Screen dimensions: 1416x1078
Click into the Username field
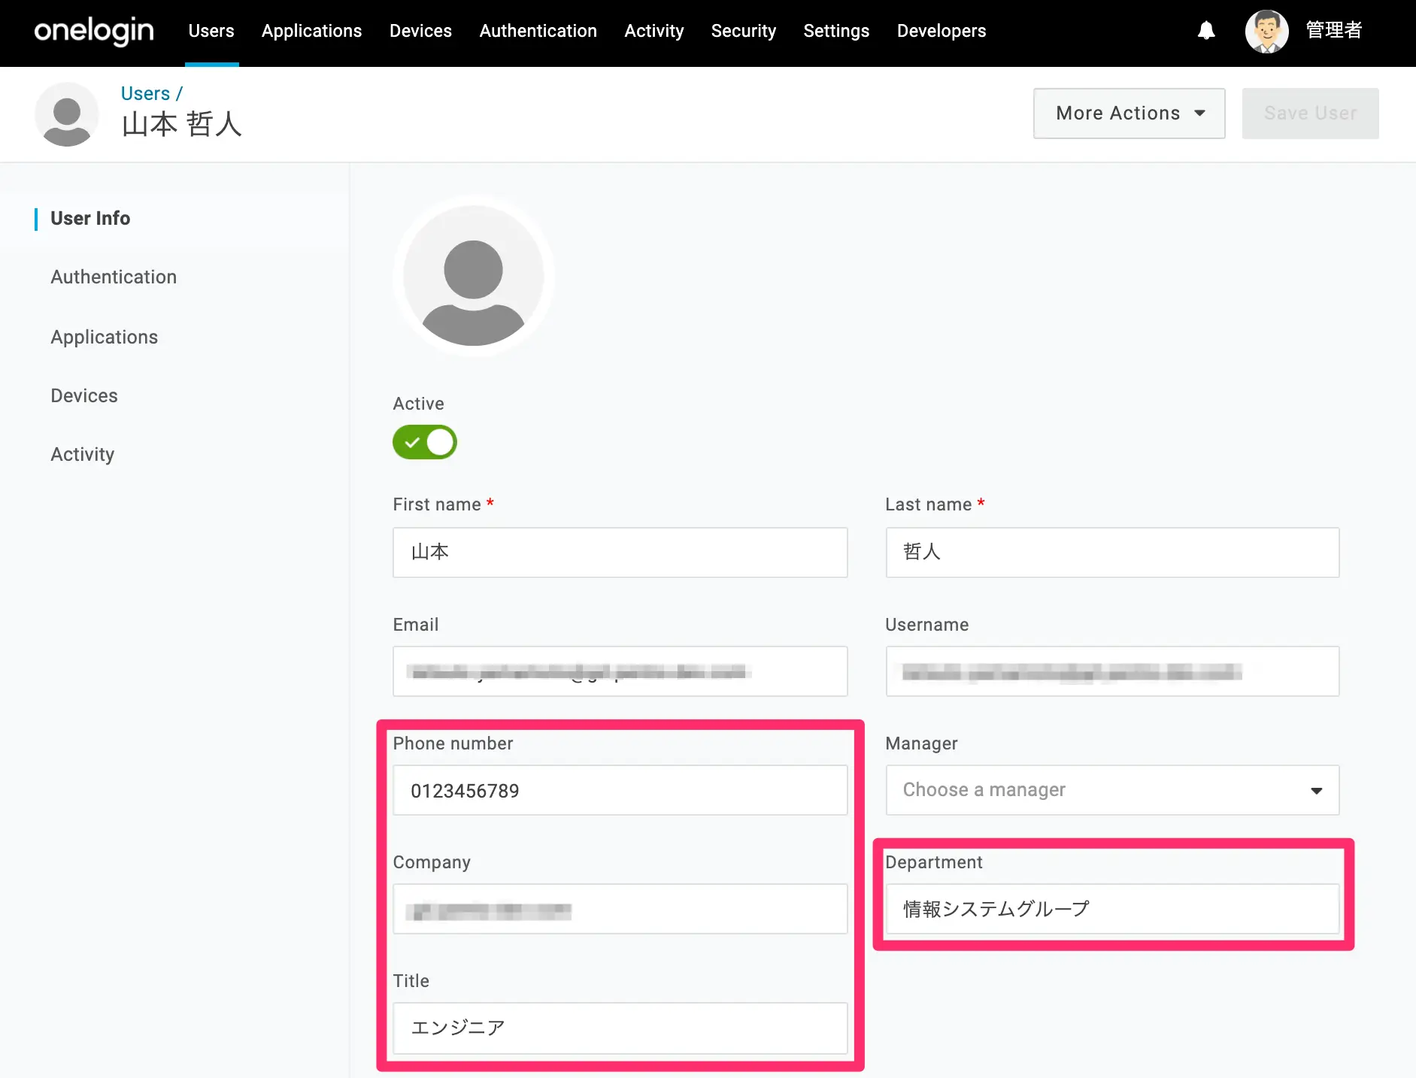[x=1112, y=671]
